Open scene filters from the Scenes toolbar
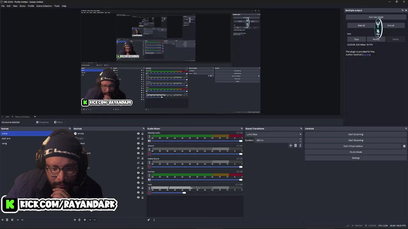Screen dimensions: 408x229 (x=12, y=220)
